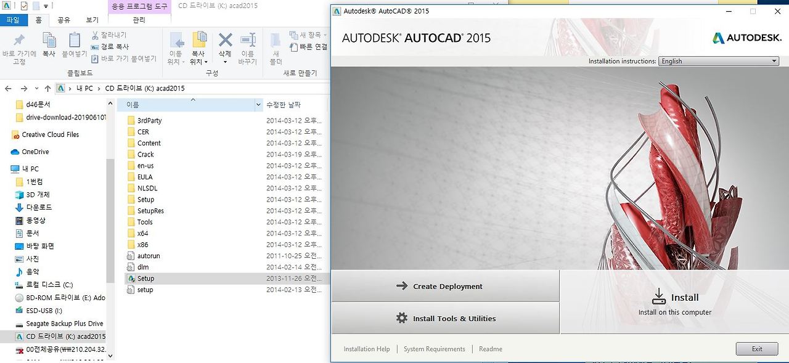Screen dimensions: 789x363
Task: Click the Exit button in the installer
Action: tap(756, 349)
